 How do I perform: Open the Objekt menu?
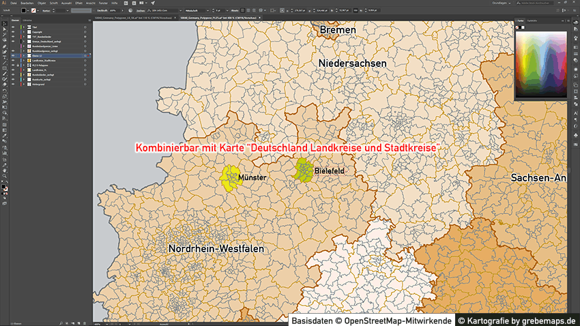pos(41,3)
